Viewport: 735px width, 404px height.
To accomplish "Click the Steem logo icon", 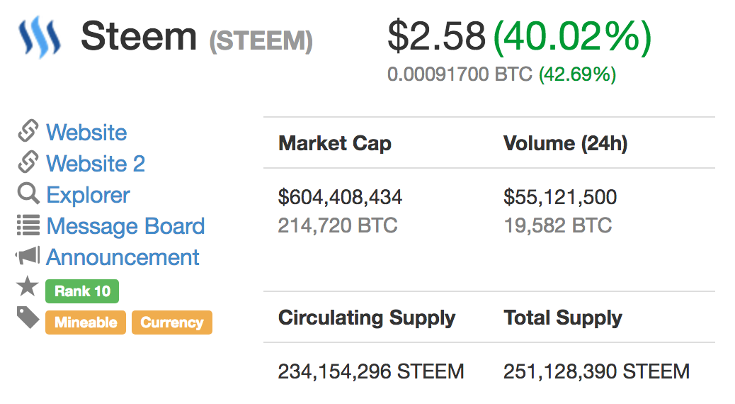I will tap(39, 37).
